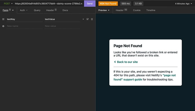Switch to the Auth tab
Viewport: 195px width, 111px height.
(24, 10)
